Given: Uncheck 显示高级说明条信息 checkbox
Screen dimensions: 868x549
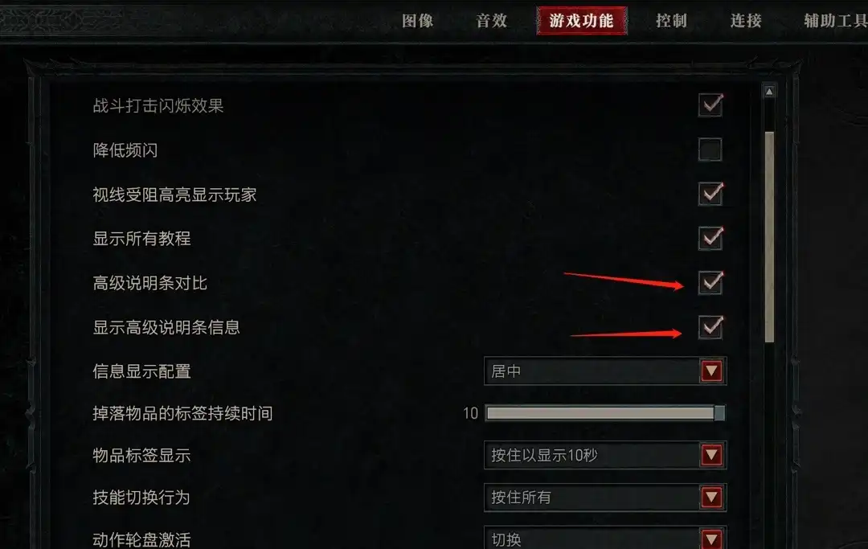Looking at the screenshot, I should click(710, 326).
